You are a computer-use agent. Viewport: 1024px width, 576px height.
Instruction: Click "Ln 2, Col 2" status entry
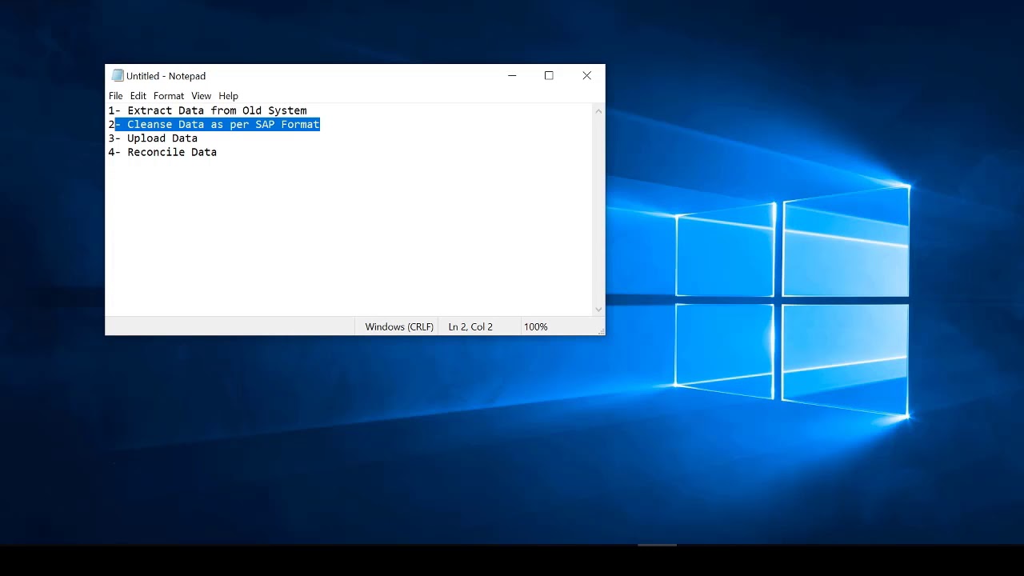(x=470, y=326)
